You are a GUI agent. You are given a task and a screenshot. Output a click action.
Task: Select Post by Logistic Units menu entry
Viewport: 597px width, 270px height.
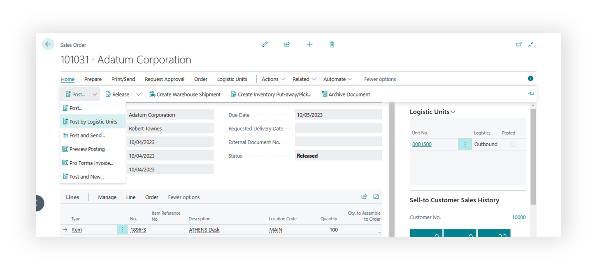coord(93,122)
